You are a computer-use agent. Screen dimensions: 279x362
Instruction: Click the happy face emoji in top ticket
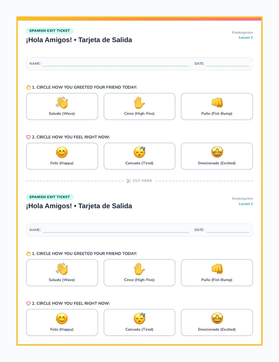coord(62,152)
